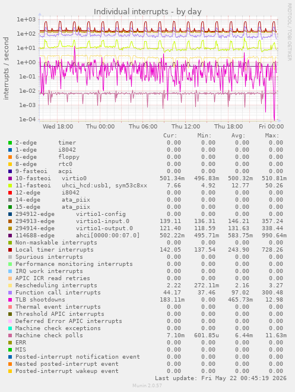This screenshot has width=295, height=392.
Task: Click the Wed 18:00 time axis label
Action: pos(58,127)
